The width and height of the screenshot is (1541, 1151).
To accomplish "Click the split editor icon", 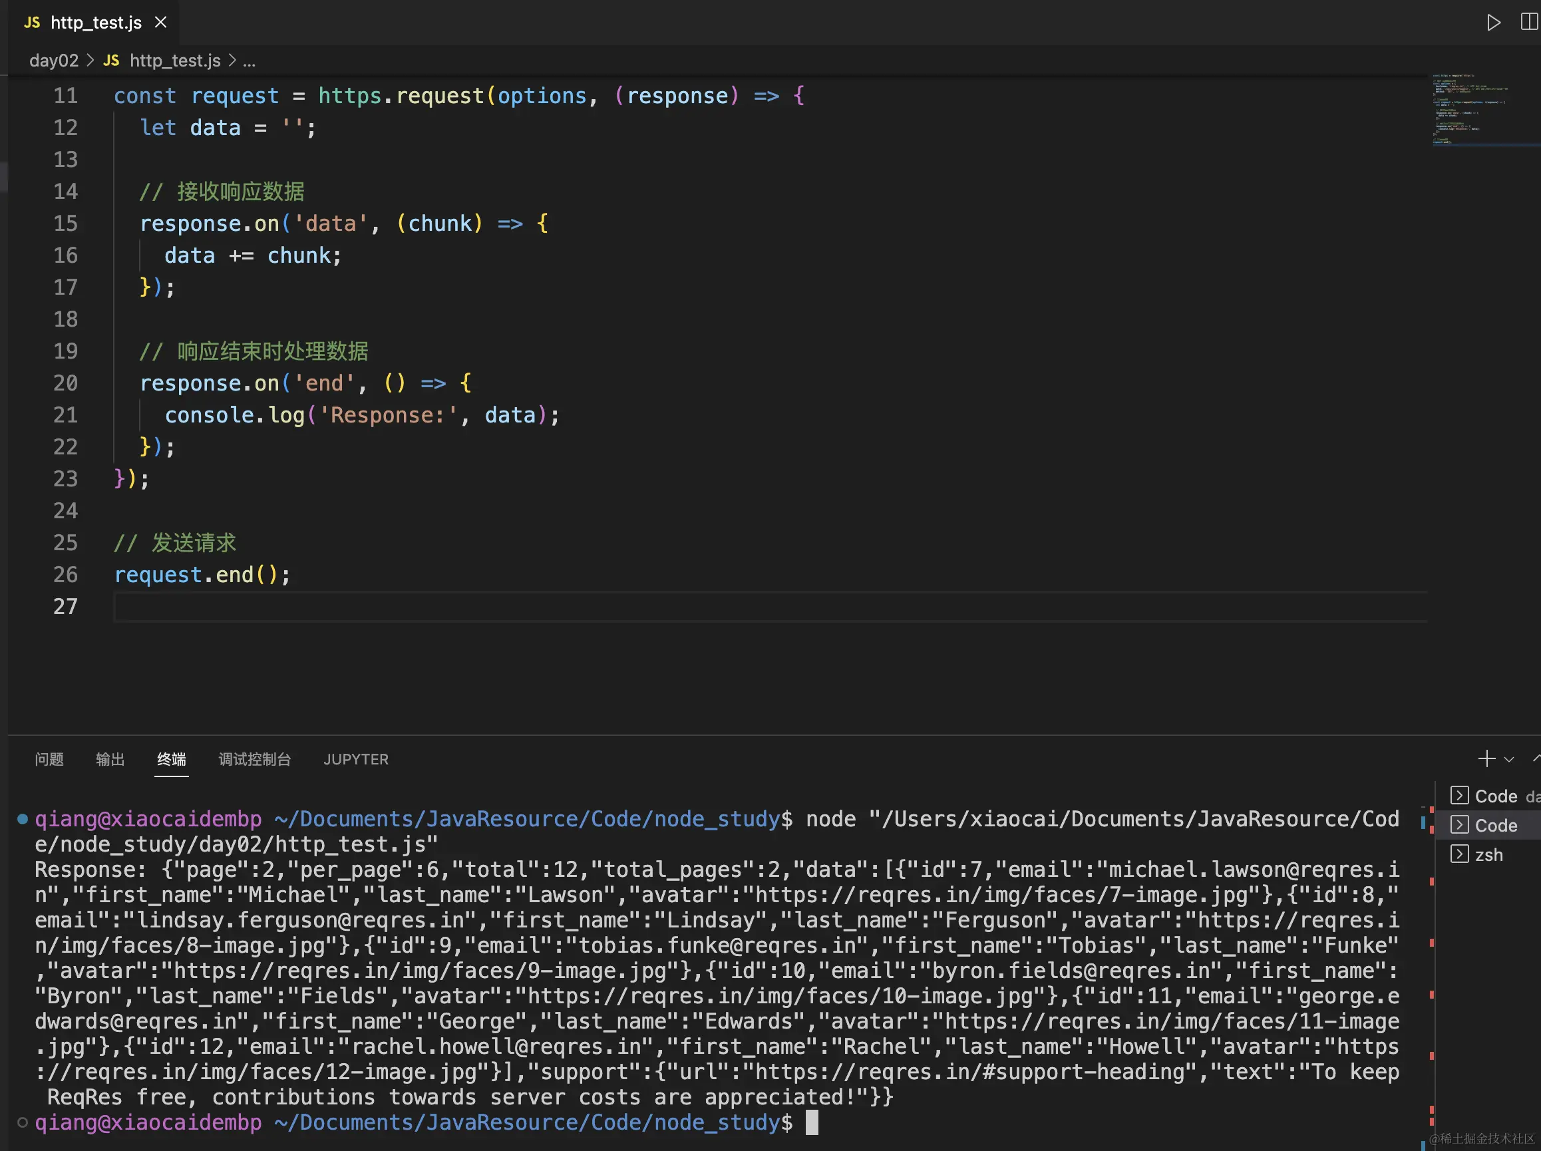I will point(1528,23).
